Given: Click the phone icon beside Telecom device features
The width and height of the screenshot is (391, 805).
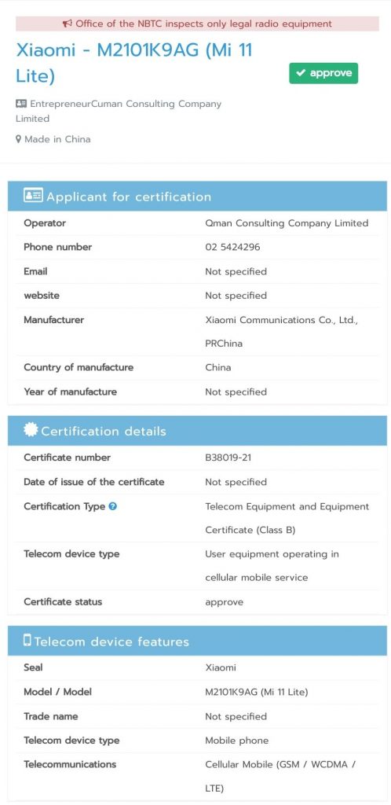Looking at the screenshot, I should pos(27,640).
